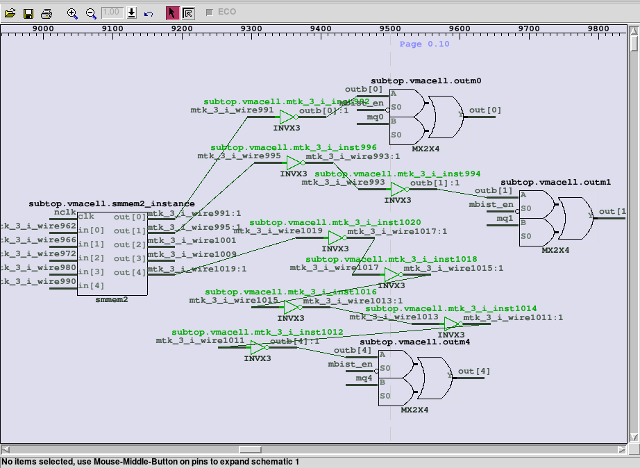Screen dimensions: 640x468
Task: Click the INVX3 inverter inst1012 symbol
Action: [258, 347]
